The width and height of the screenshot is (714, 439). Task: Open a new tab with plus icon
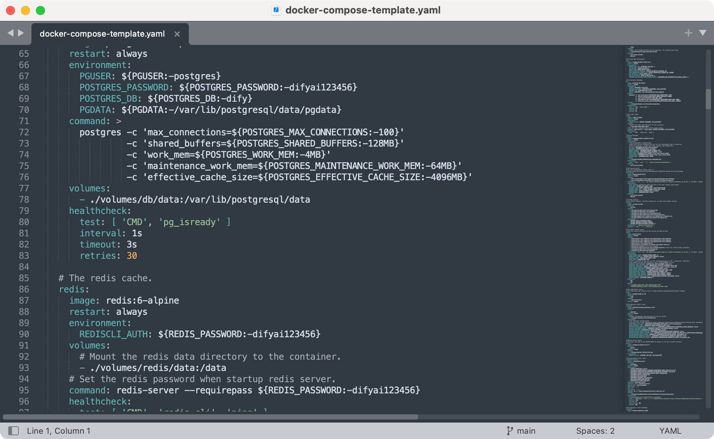click(688, 33)
